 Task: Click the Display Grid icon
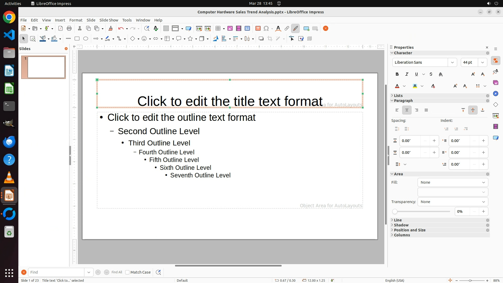pyautogui.click(x=166, y=29)
